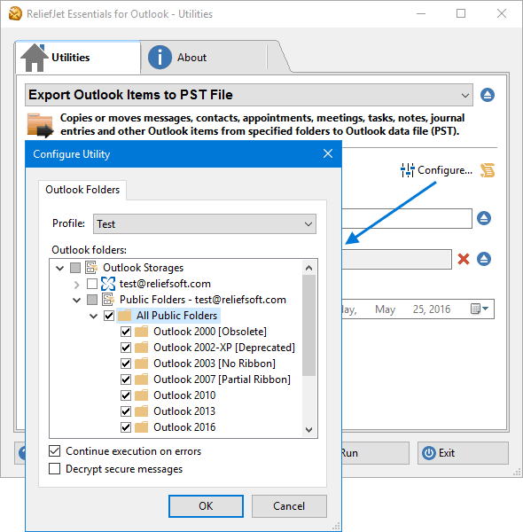Click the folder list scroll up arrow
This screenshot has height=532, width=523.
coord(308,268)
